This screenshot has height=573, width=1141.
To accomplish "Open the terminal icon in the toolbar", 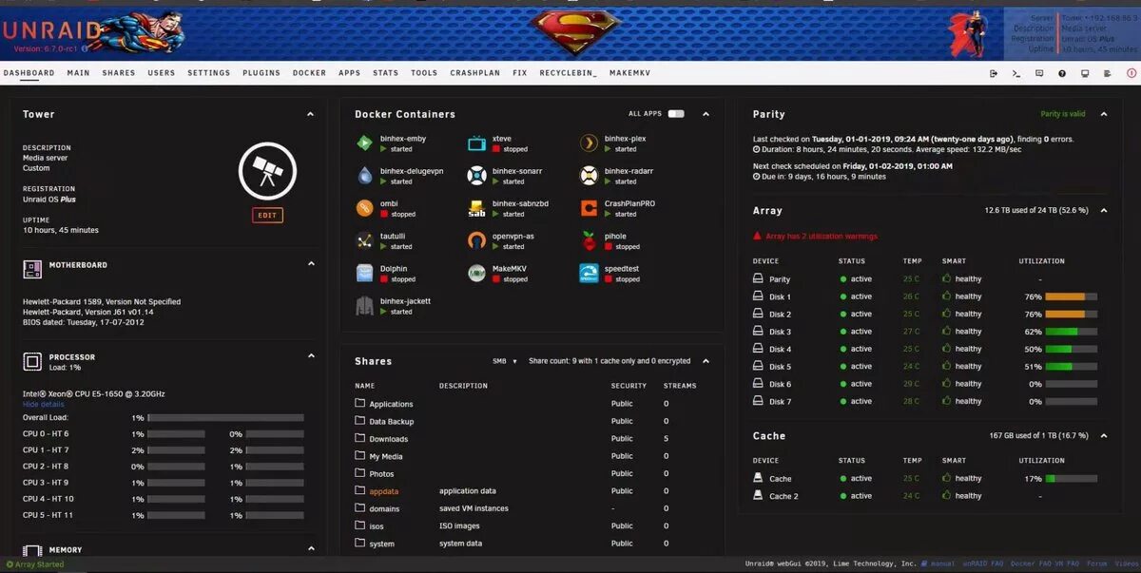I will [1016, 73].
